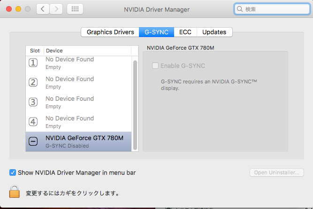Image resolution: width=313 pixels, height=209 pixels.
Task: Click the device list vertical scrollbar
Action: pos(135,103)
